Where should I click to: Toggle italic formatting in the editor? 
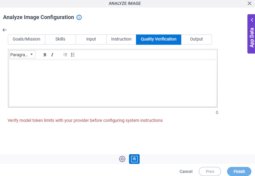pos(52,55)
